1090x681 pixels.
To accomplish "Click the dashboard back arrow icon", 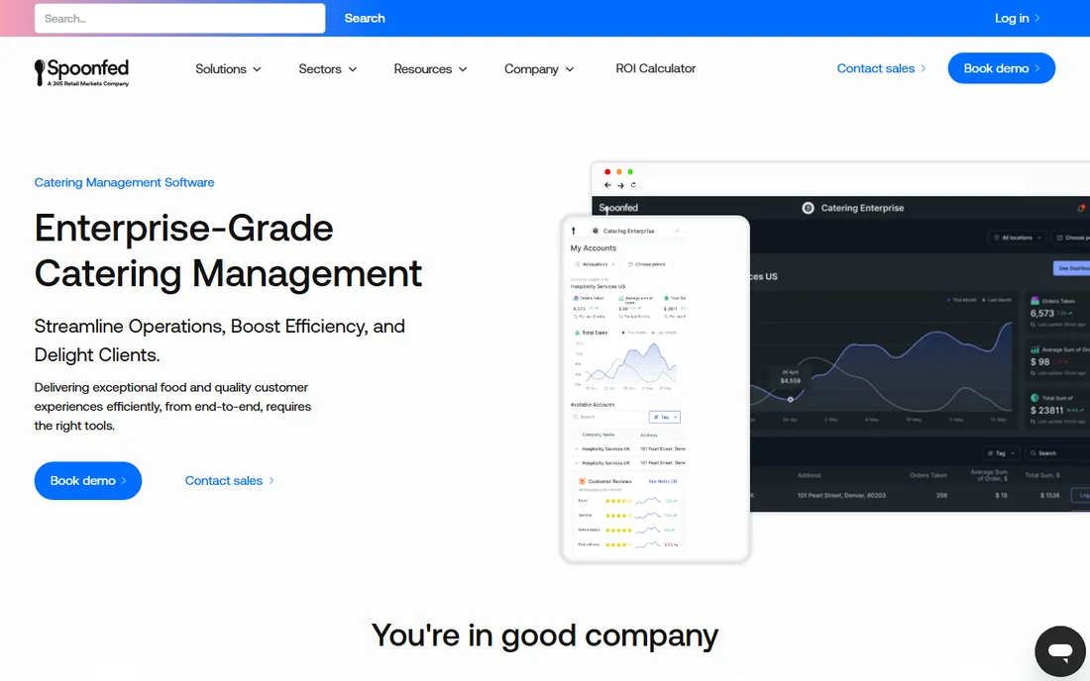I will 607,185.
